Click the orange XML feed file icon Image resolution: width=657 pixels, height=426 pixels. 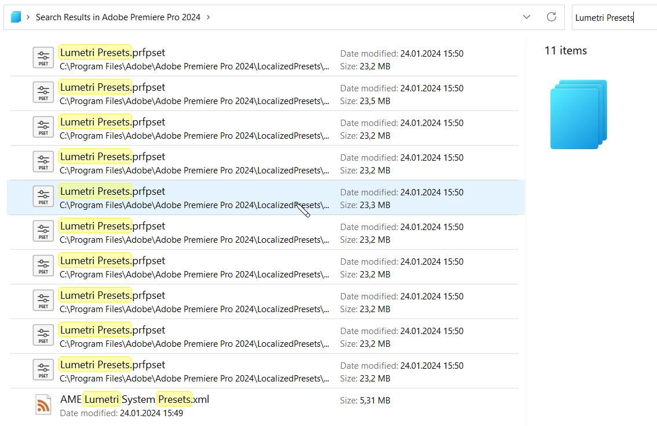(x=43, y=405)
